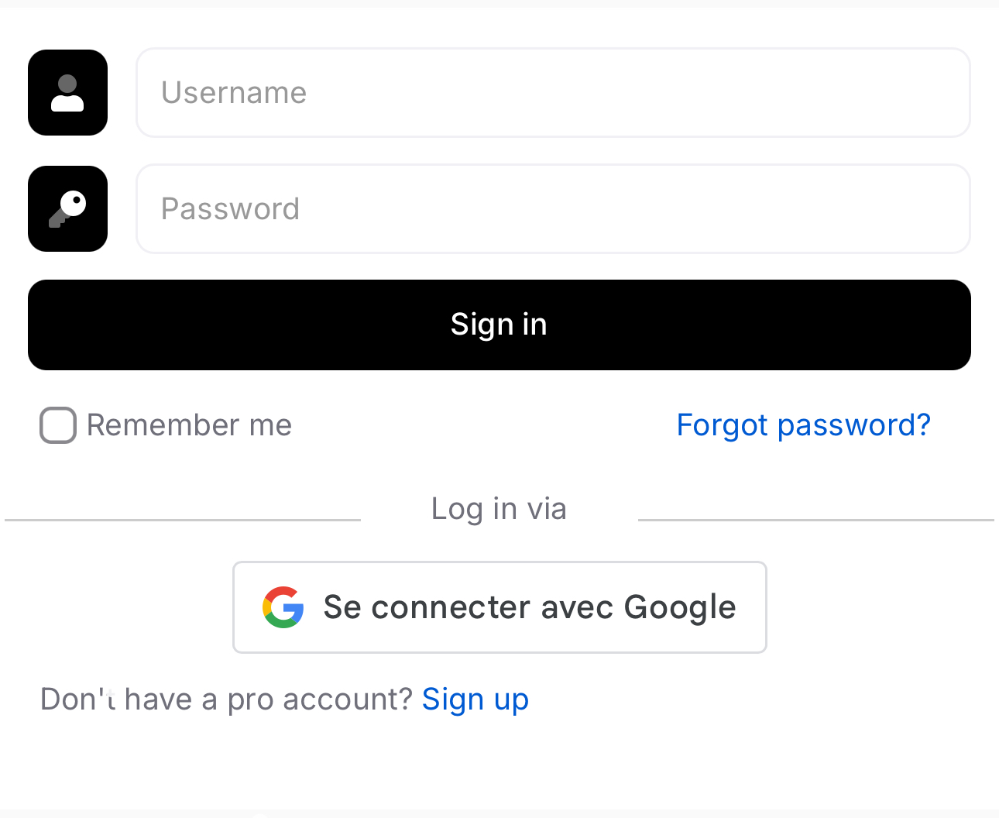Enable the Remember me checkbox

(x=58, y=425)
